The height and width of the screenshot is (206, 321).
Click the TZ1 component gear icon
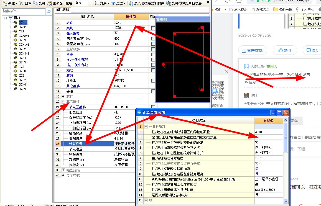pyautogui.click(x=16, y=31)
